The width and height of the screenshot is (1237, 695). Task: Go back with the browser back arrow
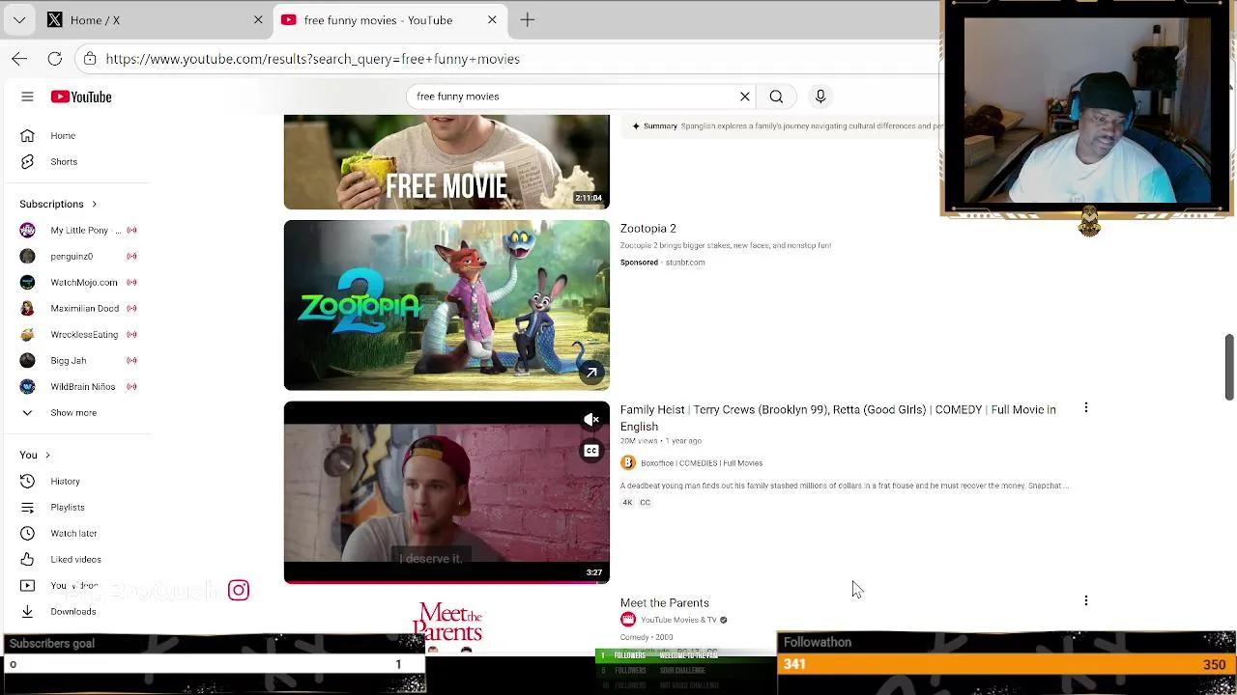(x=19, y=59)
